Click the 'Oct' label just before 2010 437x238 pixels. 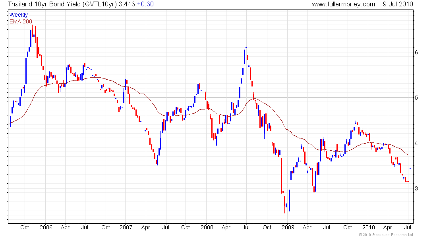point(348,227)
